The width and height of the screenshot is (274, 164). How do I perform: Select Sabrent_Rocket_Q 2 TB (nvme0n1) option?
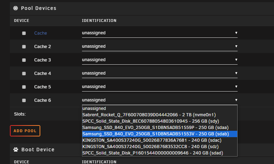[160, 115]
